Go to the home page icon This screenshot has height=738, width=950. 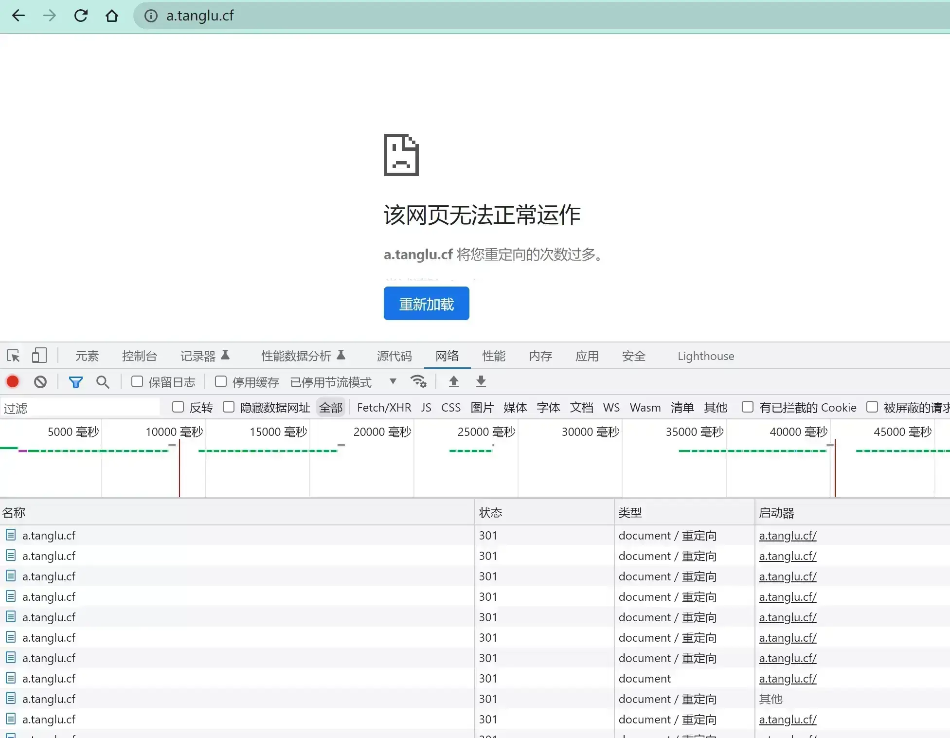[x=112, y=16]
